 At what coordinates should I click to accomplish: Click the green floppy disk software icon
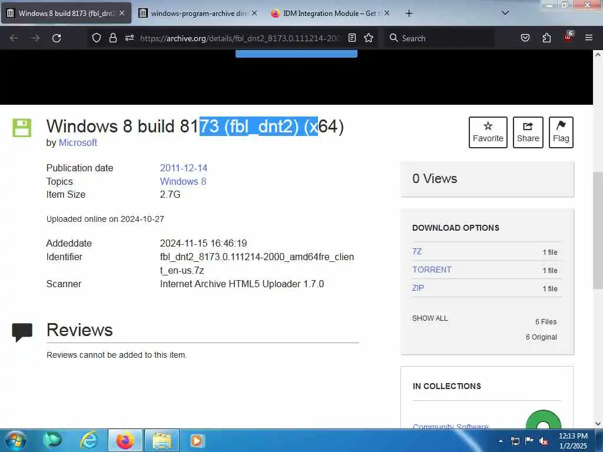click(22, 128)
